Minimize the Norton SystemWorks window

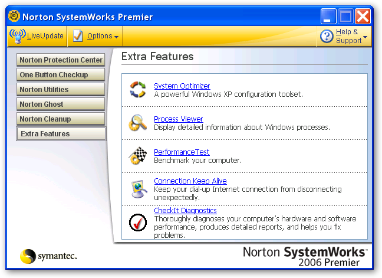click(328, 17)
